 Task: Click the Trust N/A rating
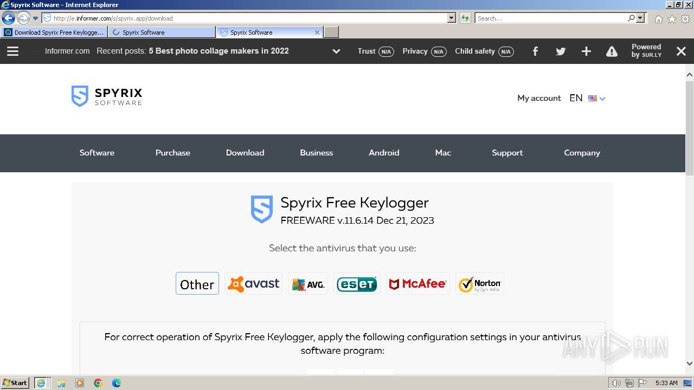tap(376, 51)
